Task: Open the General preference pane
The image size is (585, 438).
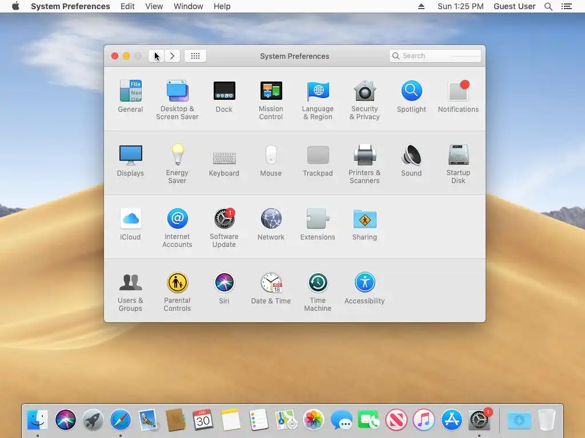Action: 130,96
